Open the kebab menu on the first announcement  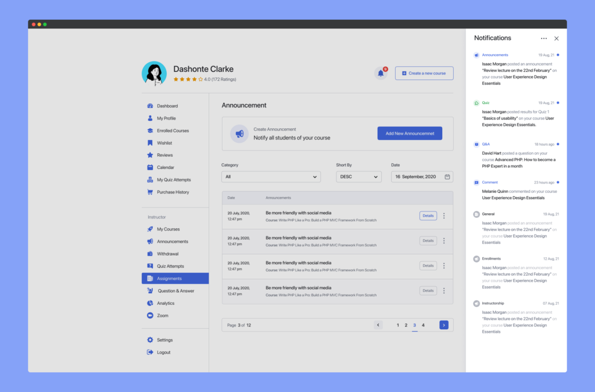[443, 215]
